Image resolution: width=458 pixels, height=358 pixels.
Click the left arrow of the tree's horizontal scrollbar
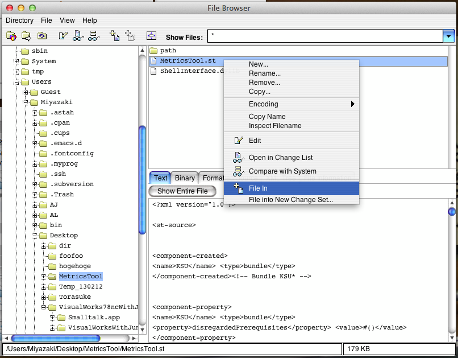tap(6, 339)
